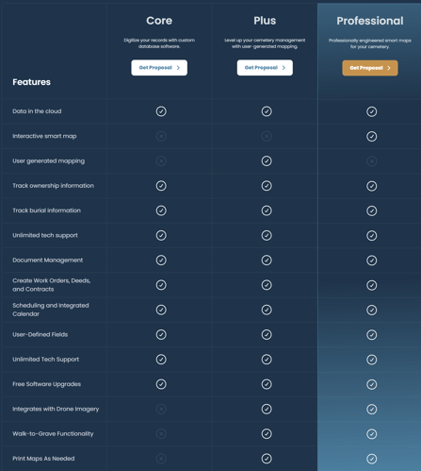Click the Professional checkmark for Free Software Upgrades

click(372, 384)
